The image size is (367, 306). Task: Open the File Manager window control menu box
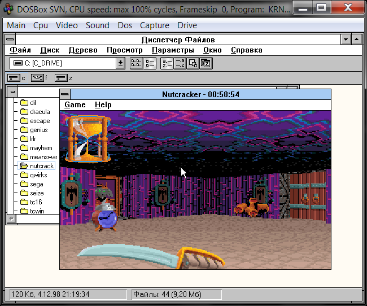[x=10, y=40]
